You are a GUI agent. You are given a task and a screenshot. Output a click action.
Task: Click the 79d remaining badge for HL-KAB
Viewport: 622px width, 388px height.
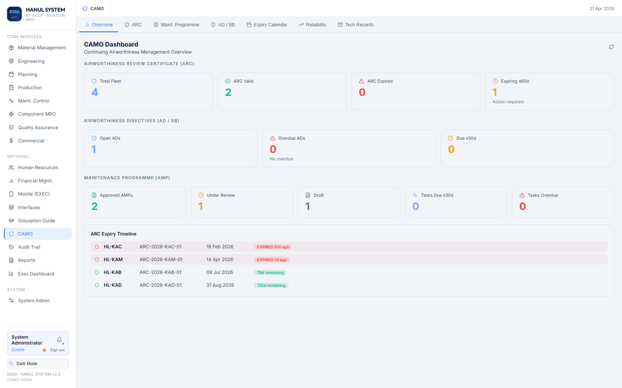(270, 273)
